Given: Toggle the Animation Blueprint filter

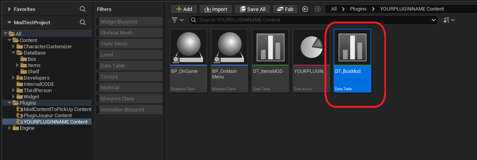Looking at the screenshot, I should tap(129, 110).
